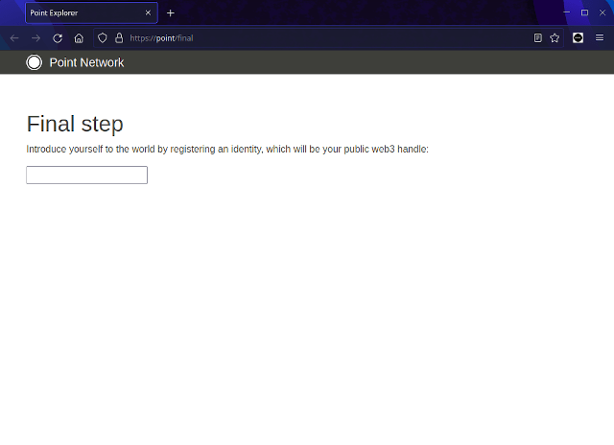
Task: Open a new tab with plus button
Action: click(171, 13)
